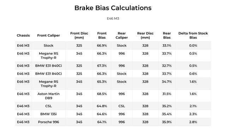226x136 pixels.
Task: Select the Porsche 996 front caliper cell
Action: (x=49, y=122)
